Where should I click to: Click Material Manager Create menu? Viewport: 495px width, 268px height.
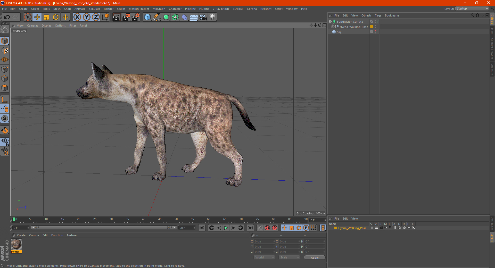coord(21,235)
